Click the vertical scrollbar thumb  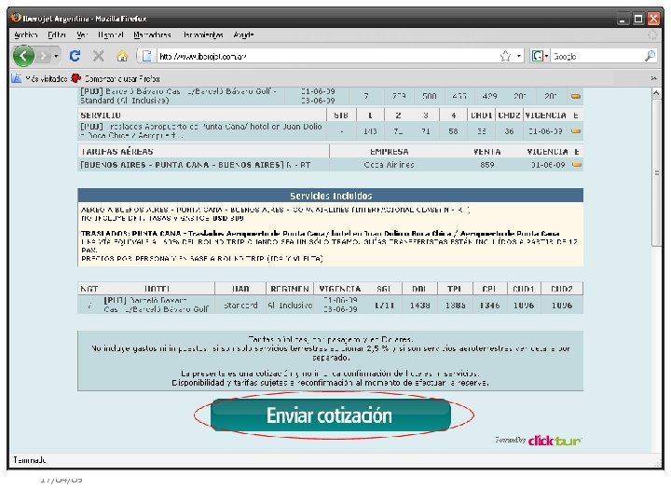pyautogui.click(x=655, y=172)
